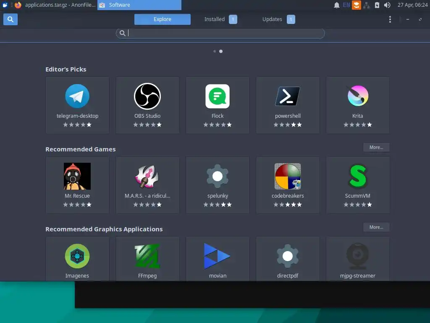
Task: Open the EN keyboard layout indicator
Action: tap(346, 5)
